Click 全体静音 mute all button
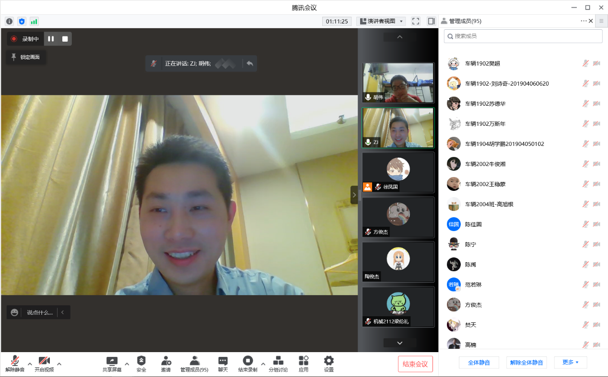 pyautogui.click(x=479, y=362)
